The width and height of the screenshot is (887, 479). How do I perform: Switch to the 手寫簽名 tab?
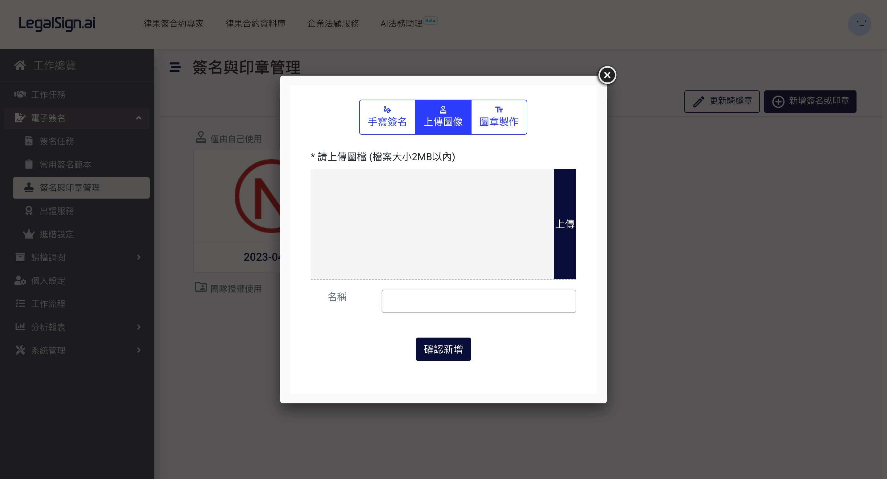tap(387, 117)
